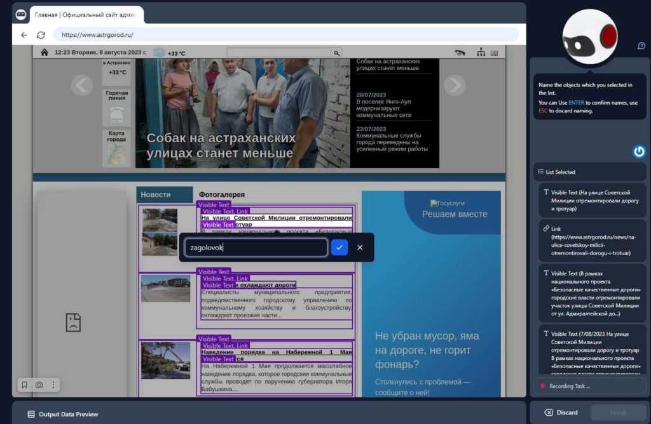651x424 pixels.
Task: Open the help chat icon at top right
Action: point(641,46)
